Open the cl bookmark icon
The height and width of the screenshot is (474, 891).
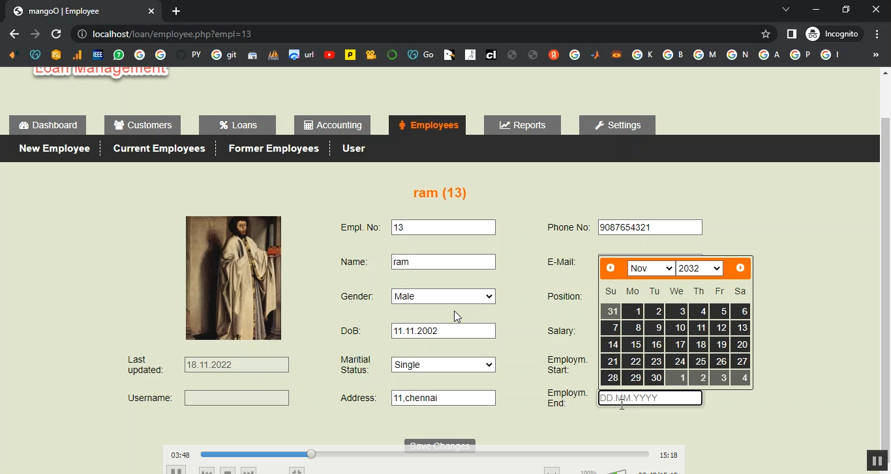click(x=491, y=55)
